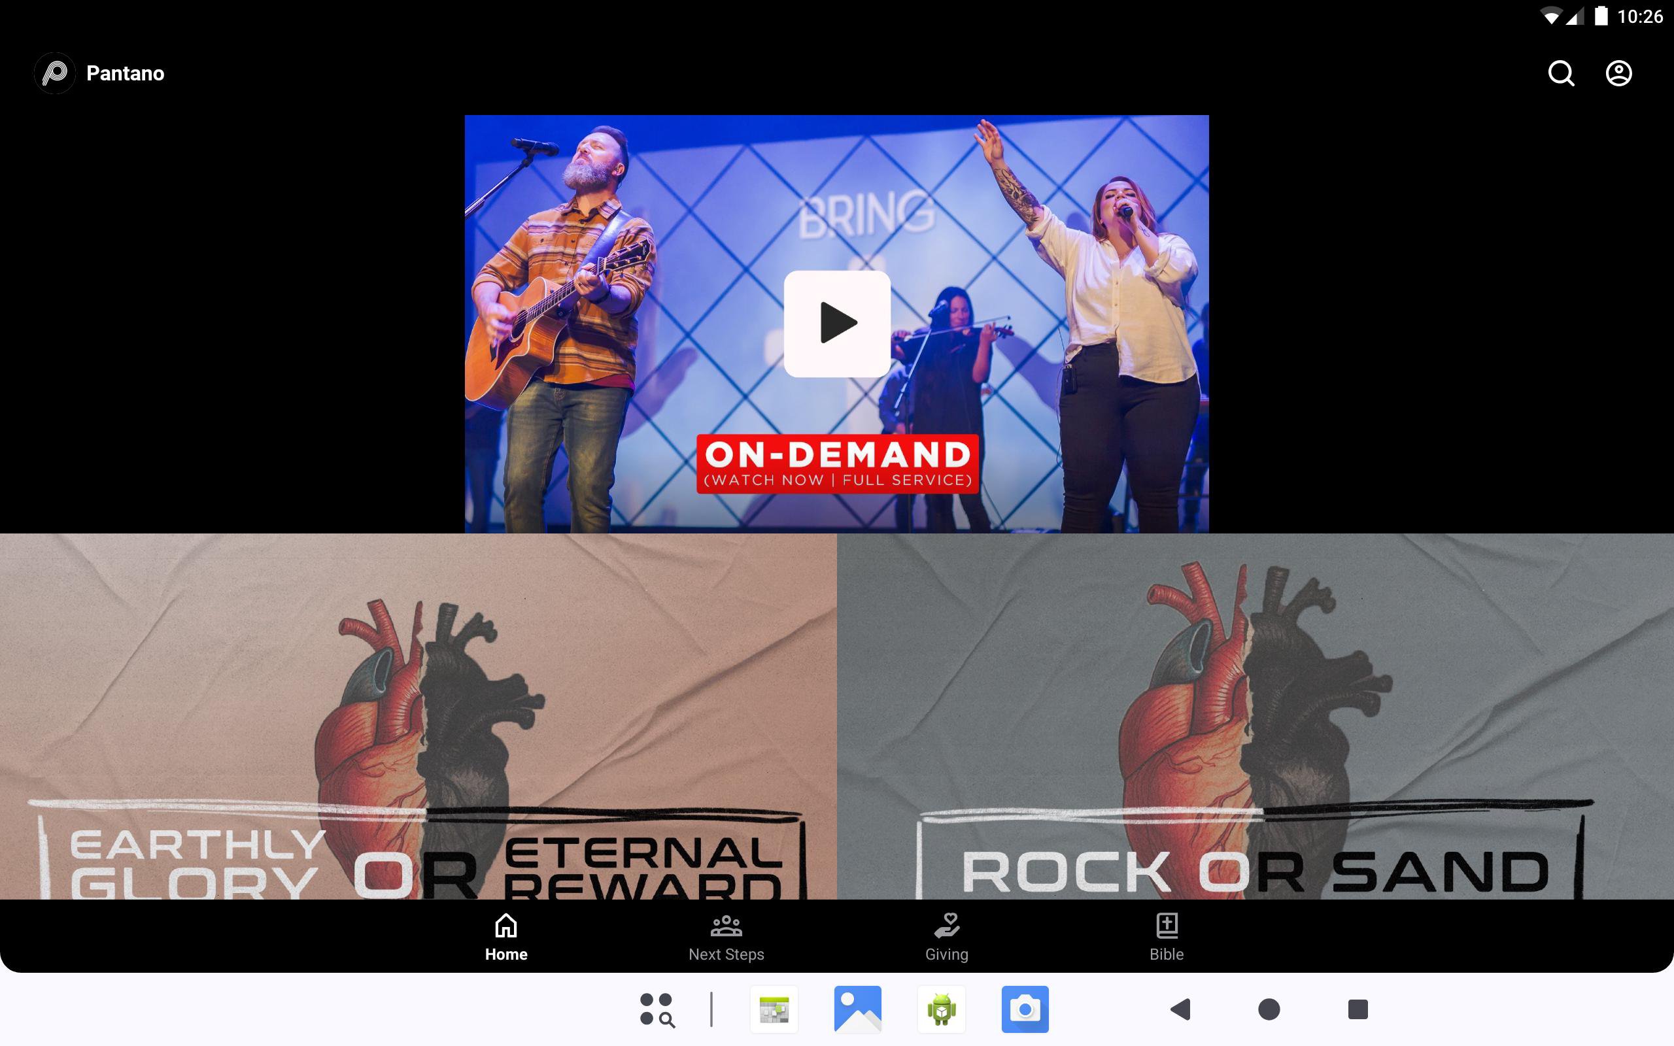The width and height of the screenshot is (1674, 1046).
Task: Tap the recent apps square button
Action: (1358, 1009)
